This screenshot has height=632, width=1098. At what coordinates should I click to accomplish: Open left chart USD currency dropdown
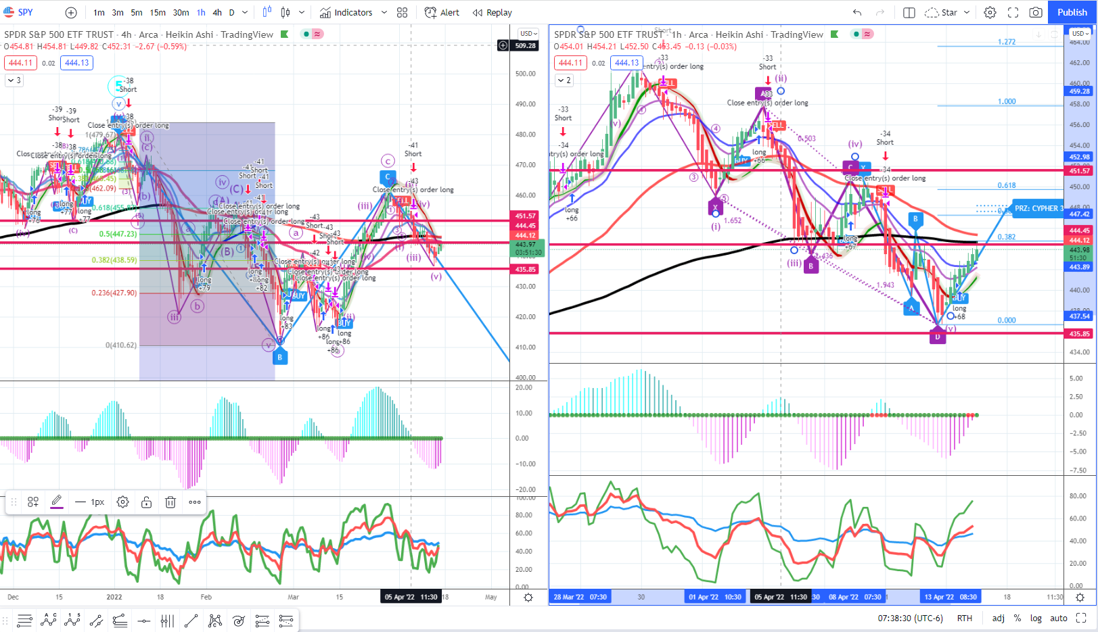pyautogui.click(x=528, y=33)
